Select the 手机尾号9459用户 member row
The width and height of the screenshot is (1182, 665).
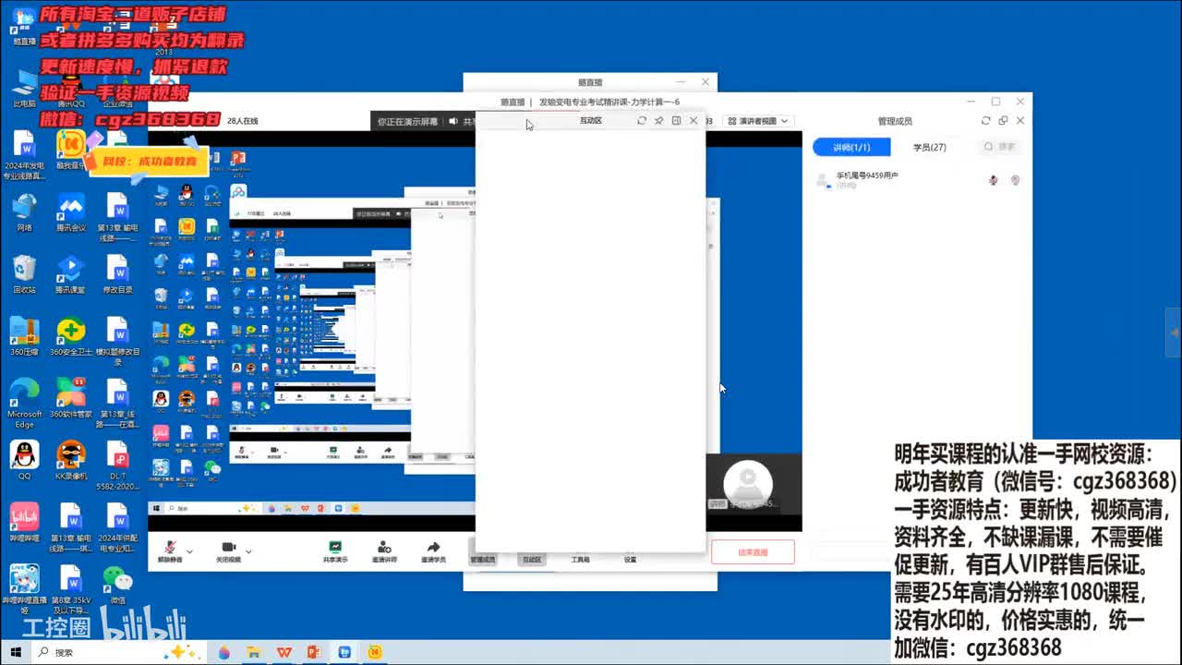pos(919,180)
